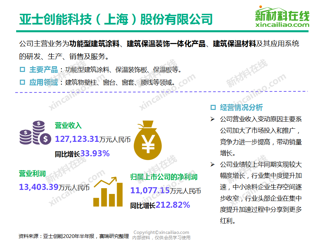Viewport: 323px width, 242px height.
Task: Click the final word 红利。
Action: tap(228, 221)
